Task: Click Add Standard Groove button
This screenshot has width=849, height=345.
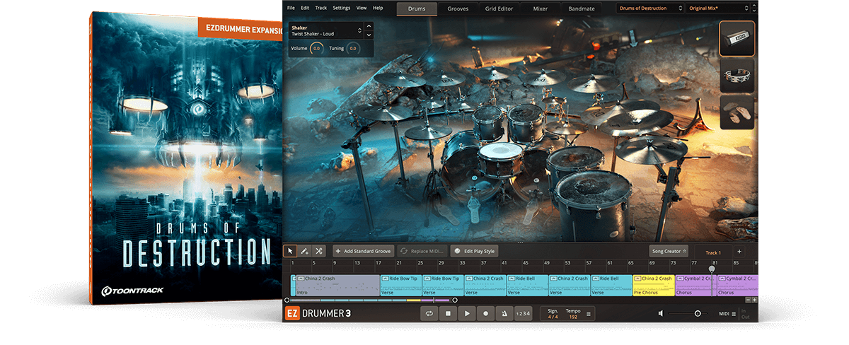Action: coord(364,251)
